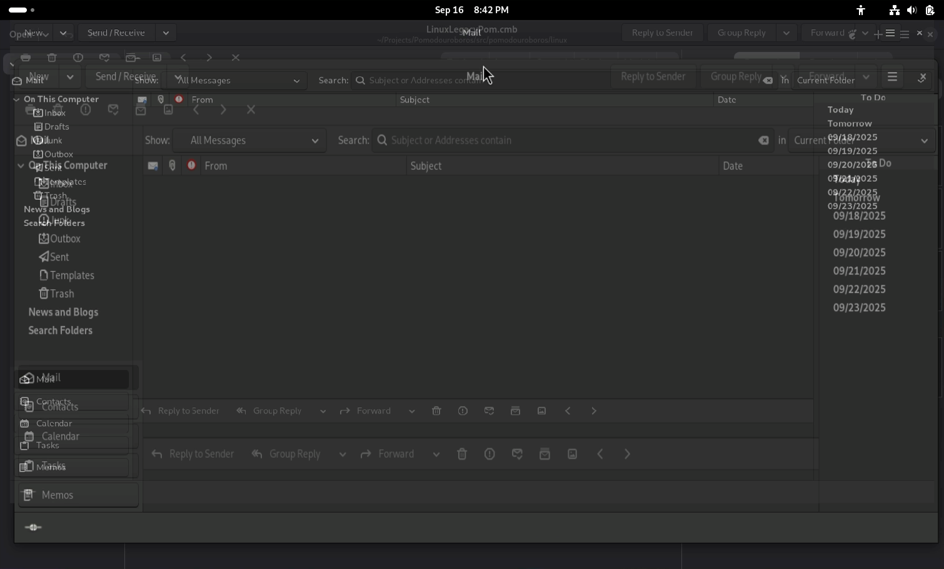944x569 pixels.
Task: Go to next message using right arrow
Action: tap(628, 454)
